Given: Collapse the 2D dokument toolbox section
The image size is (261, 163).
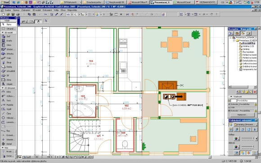Looking at the screenshot, I should [3, 88].
